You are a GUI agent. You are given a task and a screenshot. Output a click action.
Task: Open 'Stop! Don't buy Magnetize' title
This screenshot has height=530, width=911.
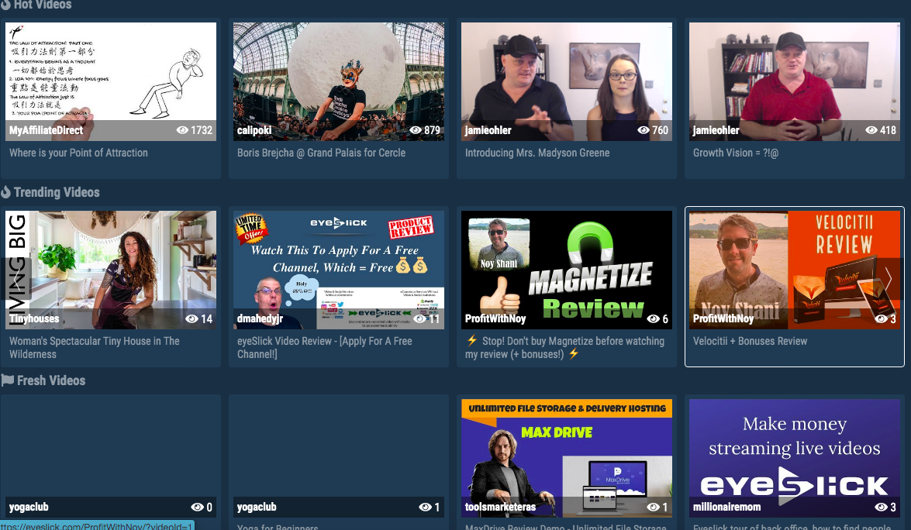tap(564, 347)
